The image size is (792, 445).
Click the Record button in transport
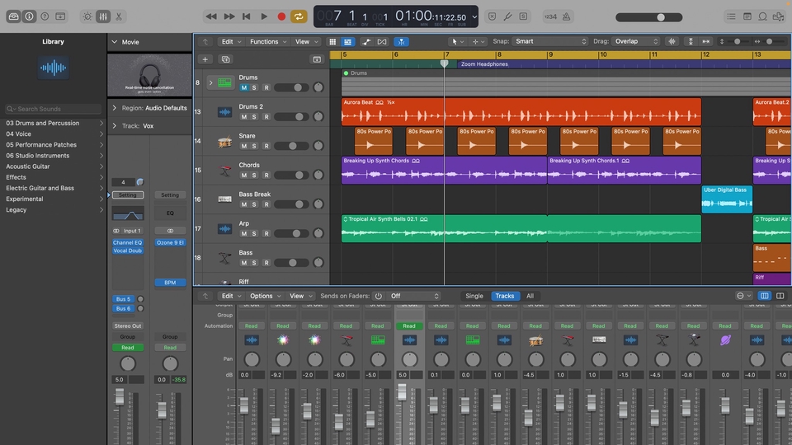point(281,16)
